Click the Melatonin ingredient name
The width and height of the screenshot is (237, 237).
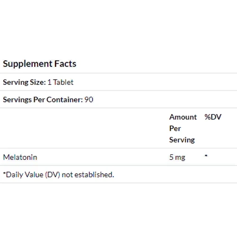(20, 157)
